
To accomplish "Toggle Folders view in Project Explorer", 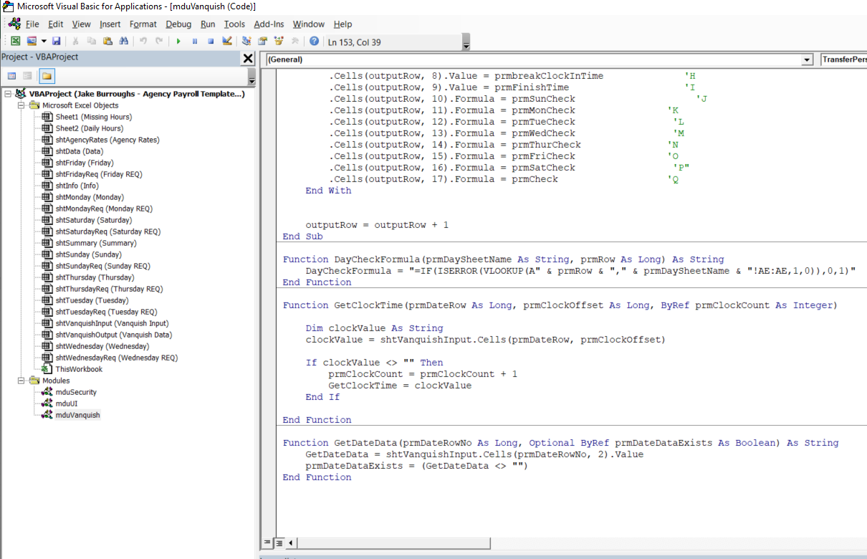I will pyautogui.click(x=47, y=75).
